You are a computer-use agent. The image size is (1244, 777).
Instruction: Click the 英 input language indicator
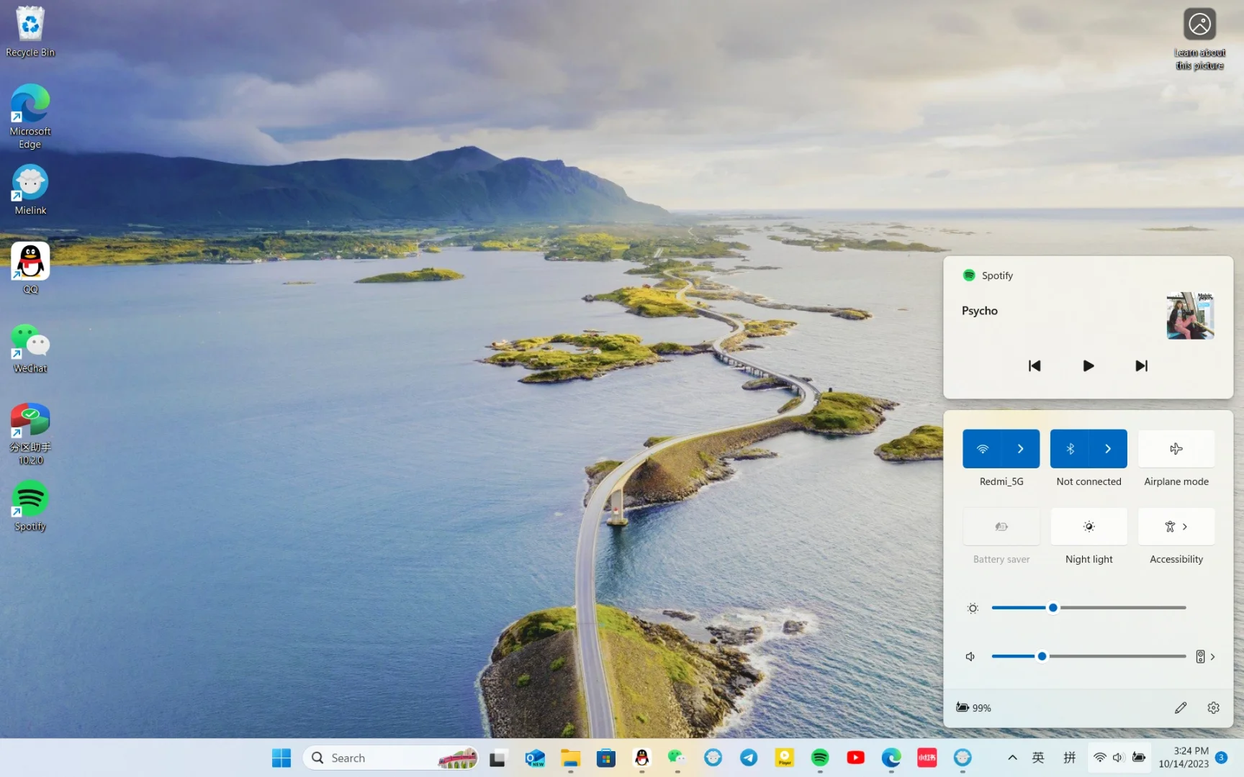coord(1038,758)
